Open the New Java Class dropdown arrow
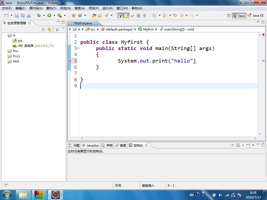267x200 pixels. tap(85, 15)
